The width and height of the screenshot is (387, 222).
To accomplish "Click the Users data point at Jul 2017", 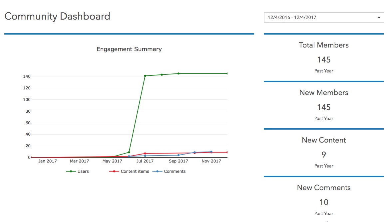I will coord(145,76).
